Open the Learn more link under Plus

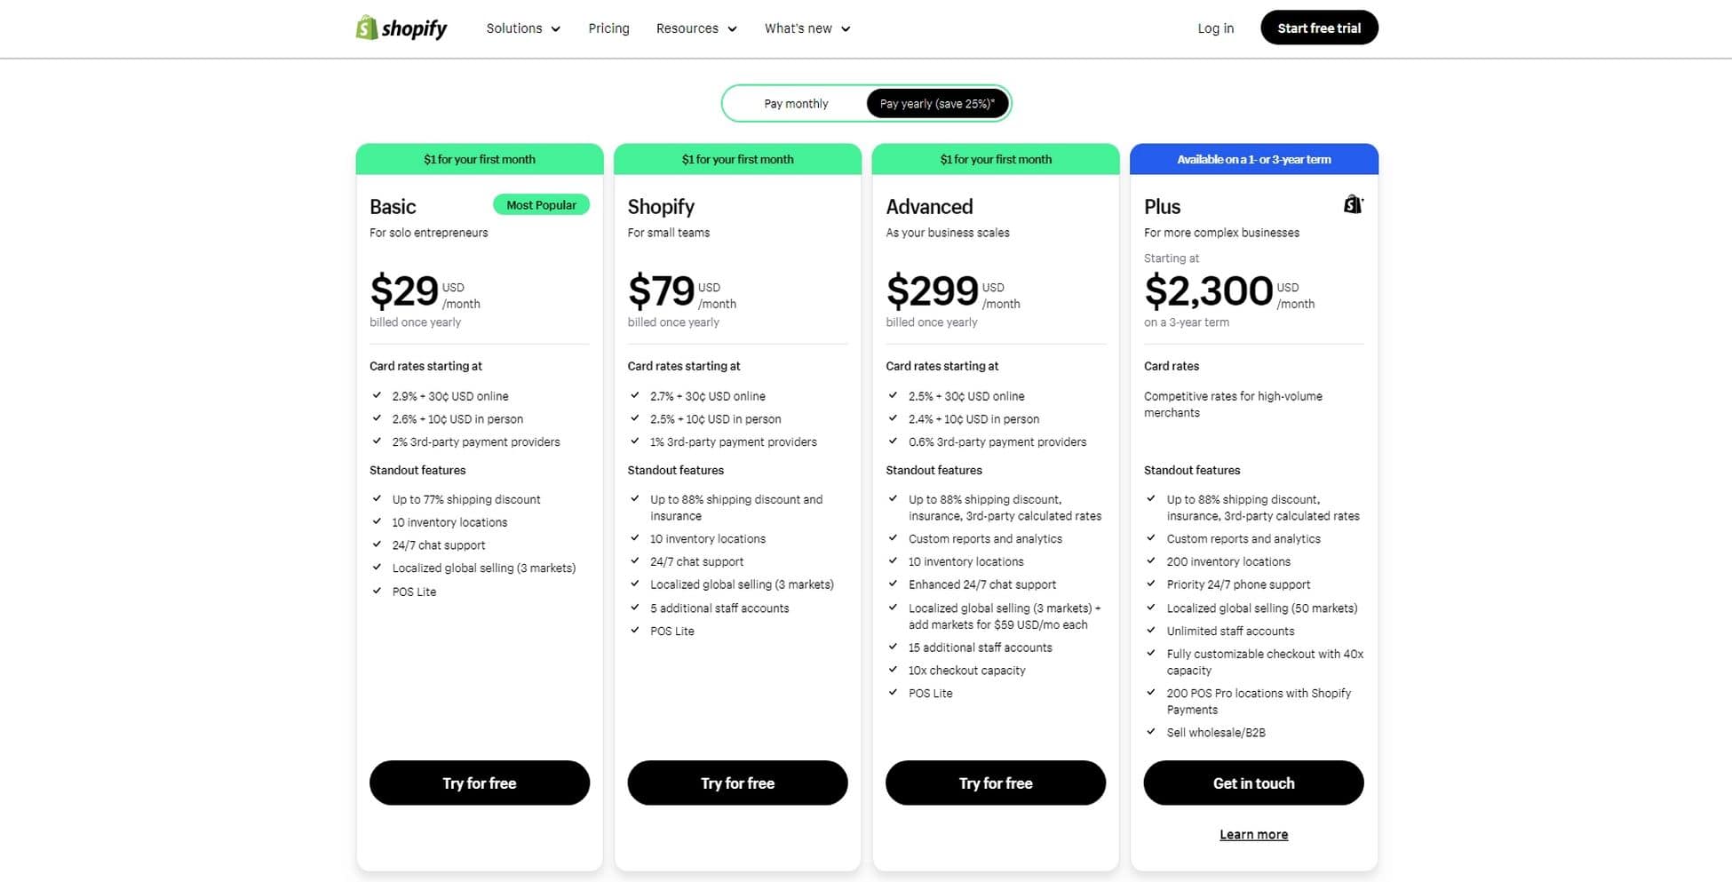pos(1253,834)
